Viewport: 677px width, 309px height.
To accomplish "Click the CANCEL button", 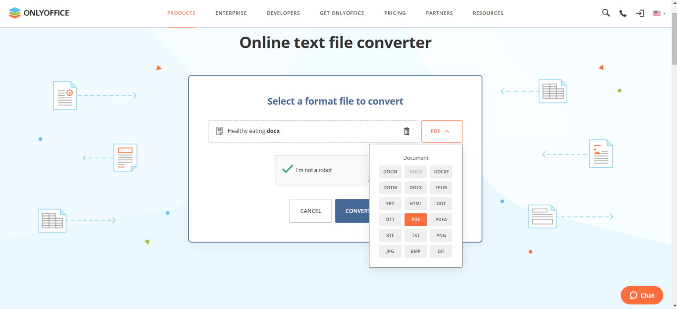I will pyautogui.click(x=310, y=211).
